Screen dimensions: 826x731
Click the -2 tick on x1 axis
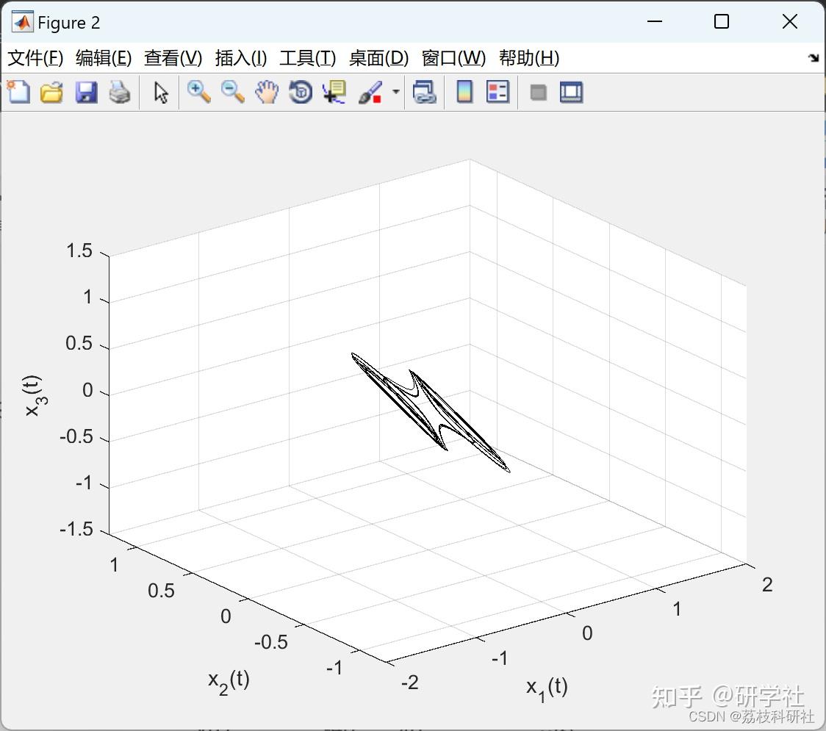pos(410,683)
